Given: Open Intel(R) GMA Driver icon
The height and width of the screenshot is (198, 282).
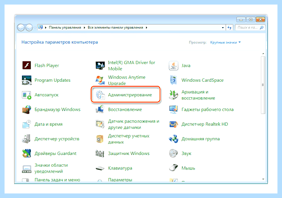Looking at the screenshot, I should click(100, 65).
